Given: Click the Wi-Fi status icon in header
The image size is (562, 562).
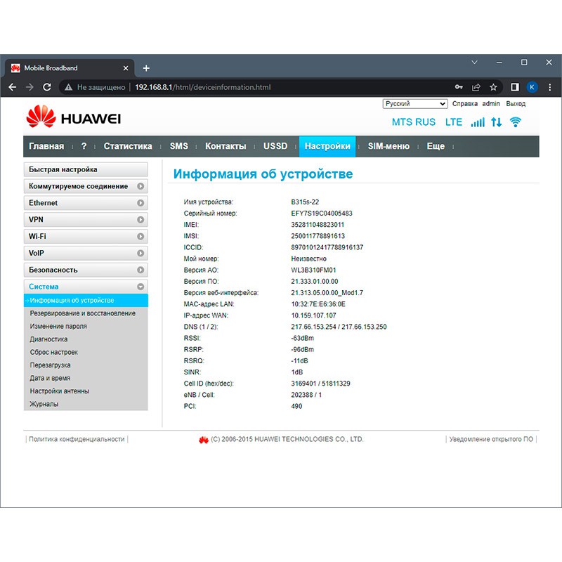Looking at the screenshot, I should pos(516,122).
